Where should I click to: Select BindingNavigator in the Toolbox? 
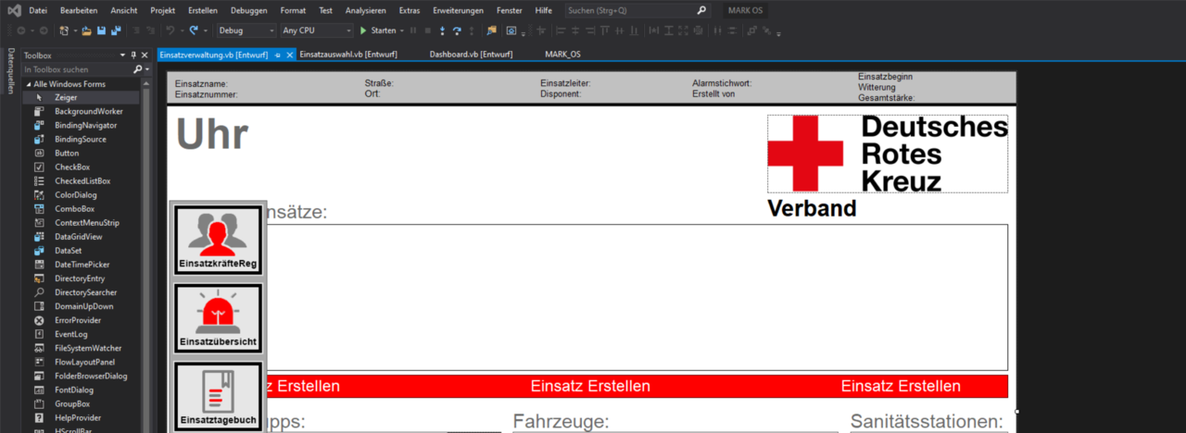82,125
